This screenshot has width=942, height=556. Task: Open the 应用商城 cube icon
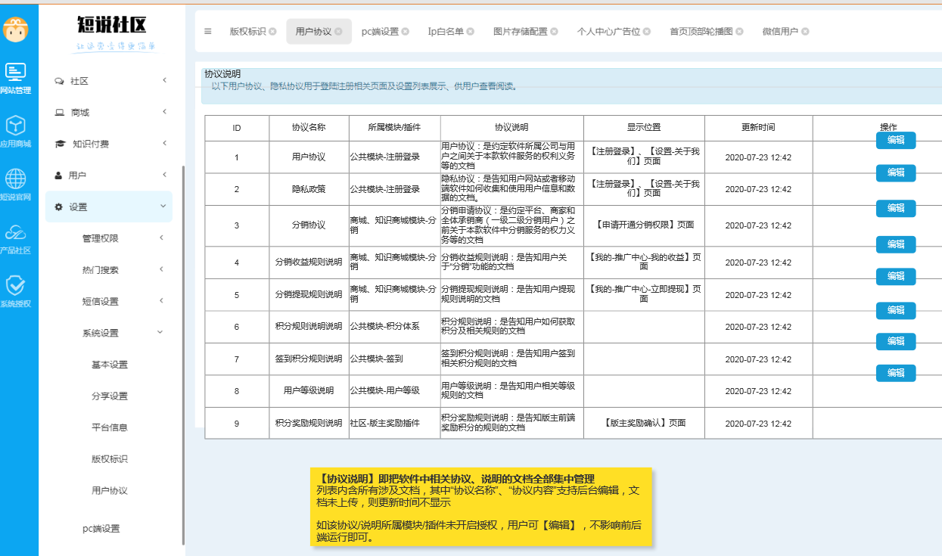(16, 126)
